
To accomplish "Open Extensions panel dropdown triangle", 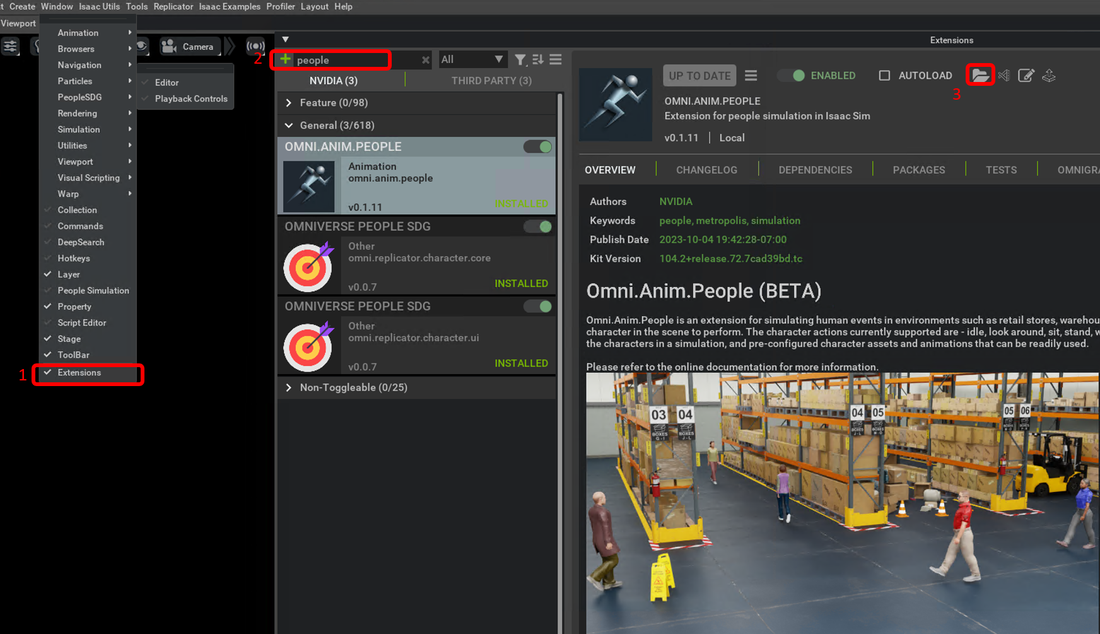I will click(286, 39).
